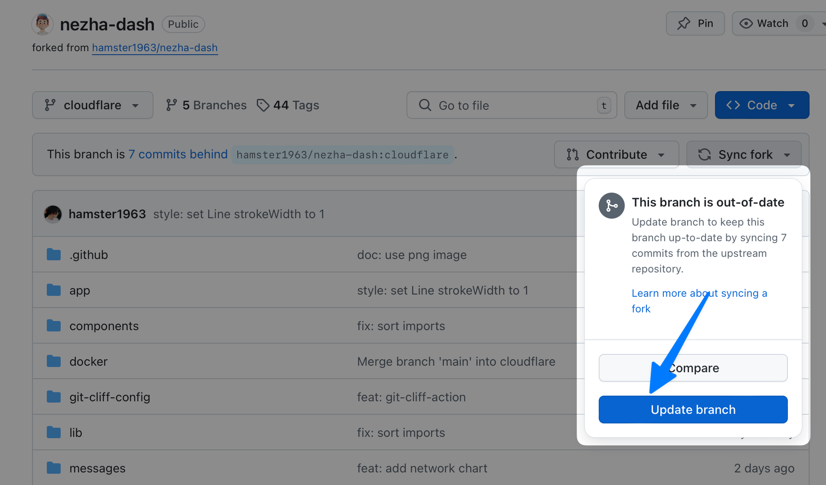Click the repository owner avatar beside nezha-dash

pos(42,24)
